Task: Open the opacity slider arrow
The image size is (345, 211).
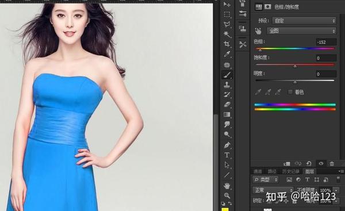Action: 336,190
